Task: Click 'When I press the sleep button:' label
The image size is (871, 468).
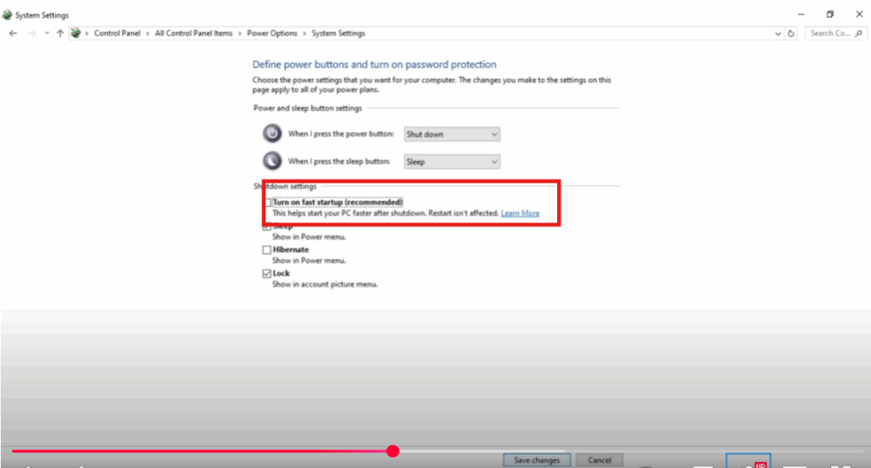Action: [x=339, y=161]
